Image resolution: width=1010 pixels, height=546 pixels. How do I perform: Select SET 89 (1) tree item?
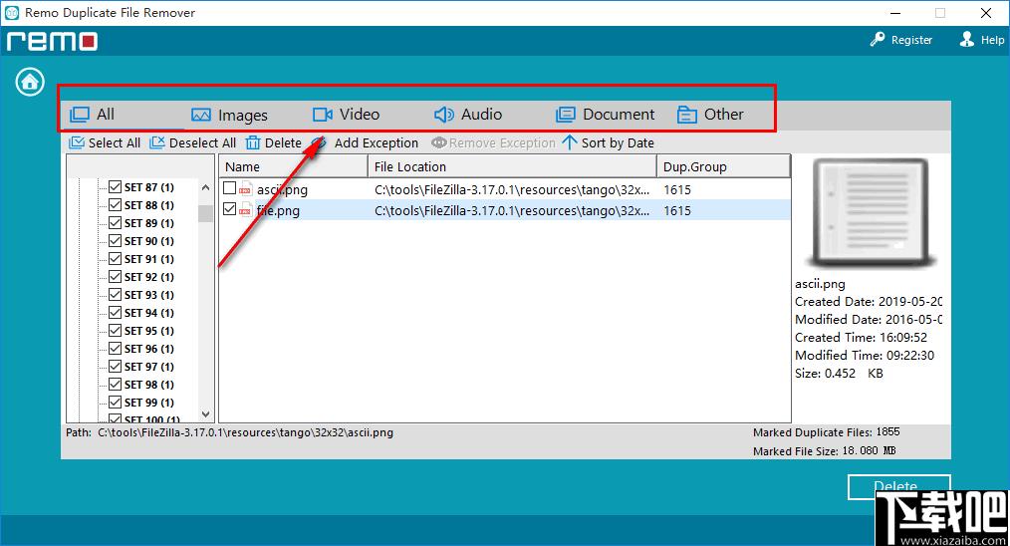pos(148,223)
